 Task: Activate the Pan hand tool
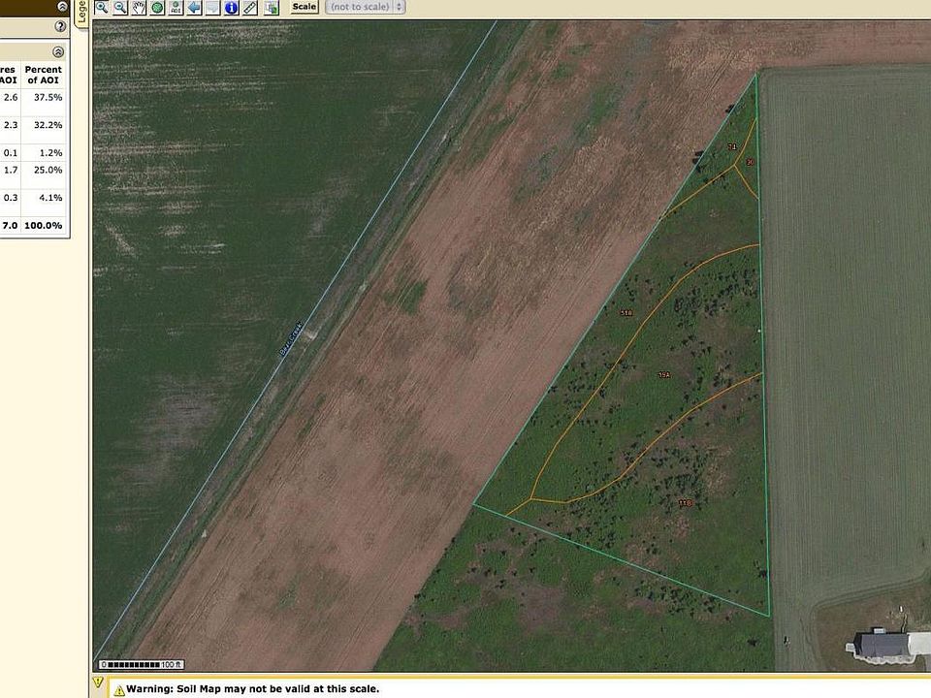point(139,7)
